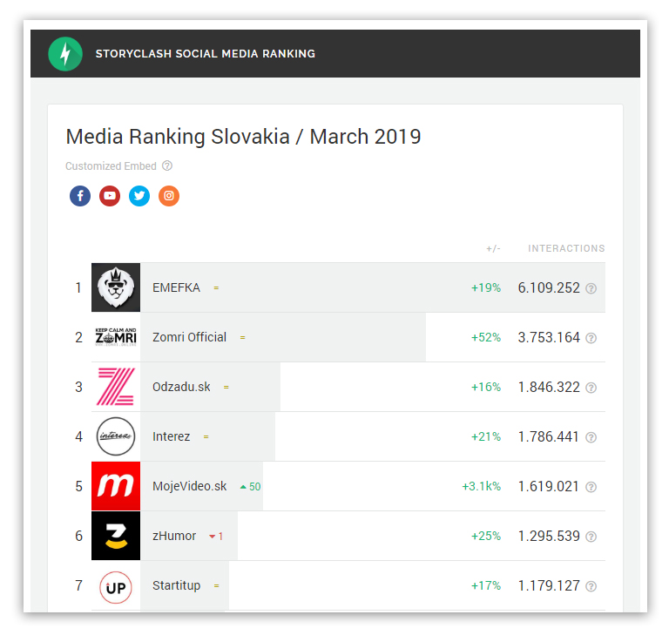669x635 pixels.
Task: Open the Interez ranking entry
Action: [x=171, y=436]
